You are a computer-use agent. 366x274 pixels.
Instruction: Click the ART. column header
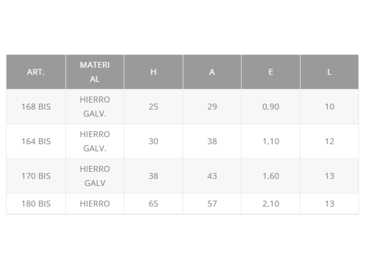36,72
